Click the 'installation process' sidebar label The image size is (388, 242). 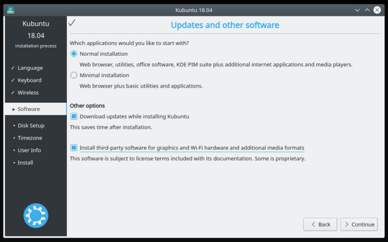(x=35, y=46)
